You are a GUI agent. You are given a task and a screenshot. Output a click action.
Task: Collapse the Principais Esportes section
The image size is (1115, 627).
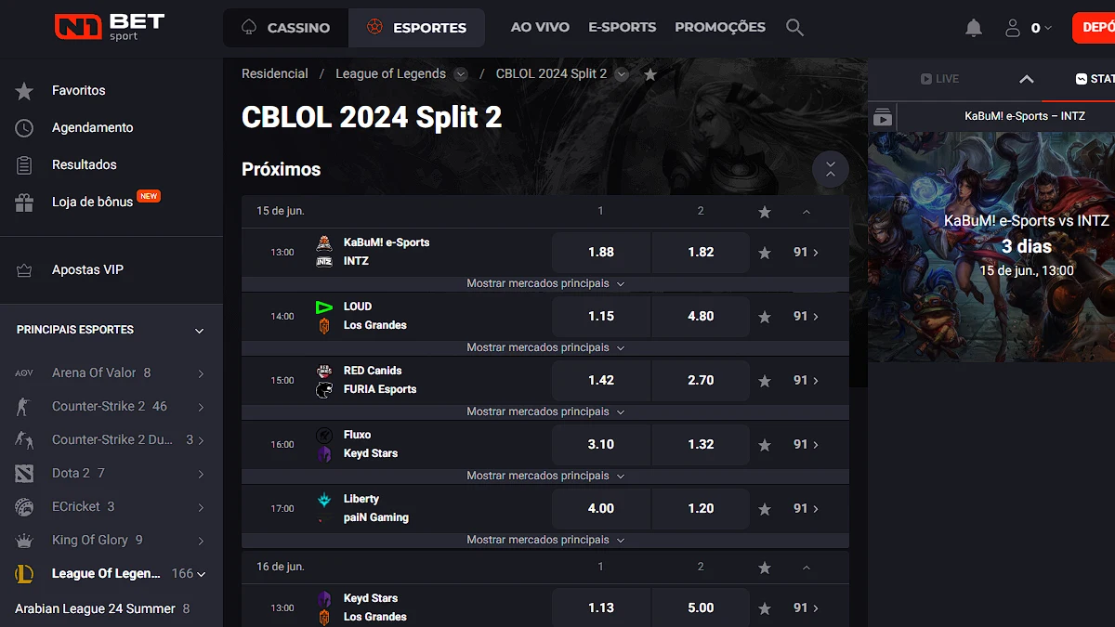tap(199, 331)
